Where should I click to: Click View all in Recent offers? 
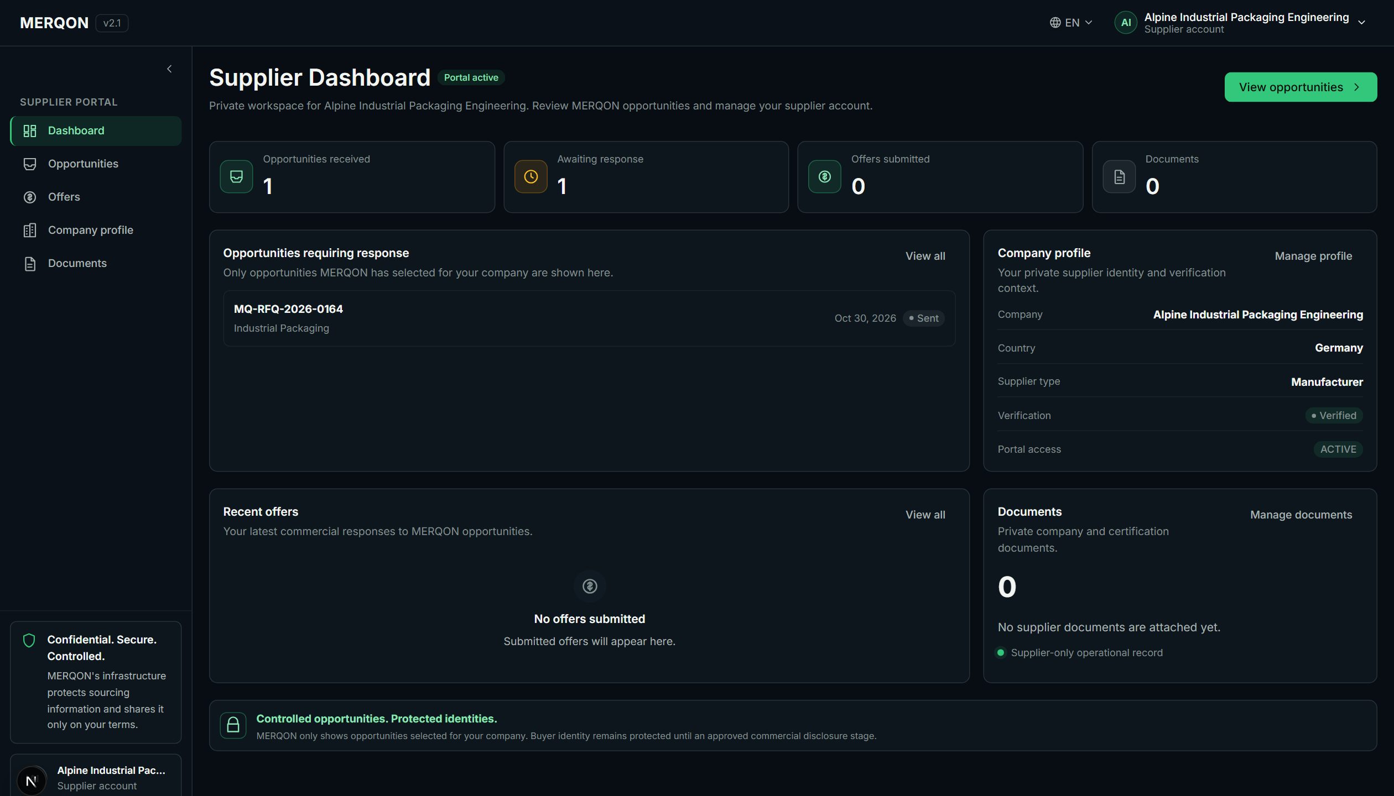(925, 515)
